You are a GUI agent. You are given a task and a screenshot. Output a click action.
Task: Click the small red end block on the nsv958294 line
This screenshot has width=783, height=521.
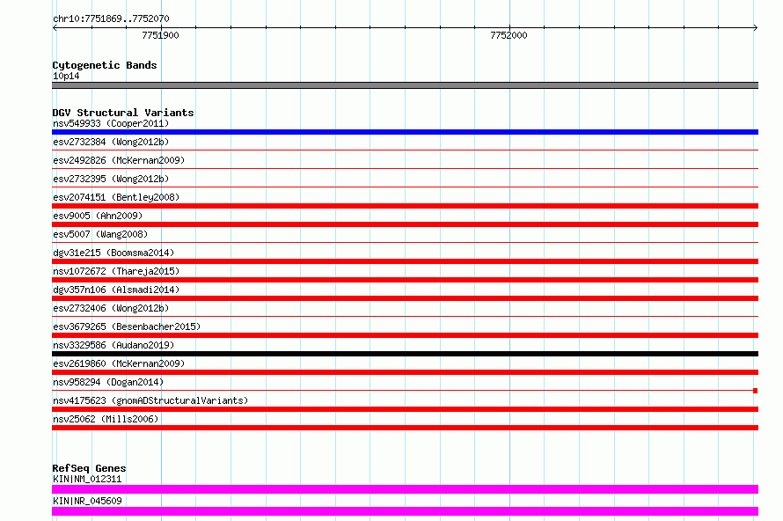(756, 391)
